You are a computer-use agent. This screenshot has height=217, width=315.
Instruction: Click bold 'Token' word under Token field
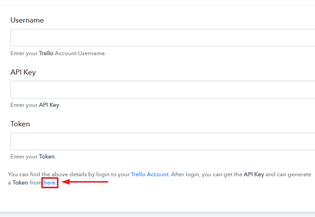click(x=47, y=157)
